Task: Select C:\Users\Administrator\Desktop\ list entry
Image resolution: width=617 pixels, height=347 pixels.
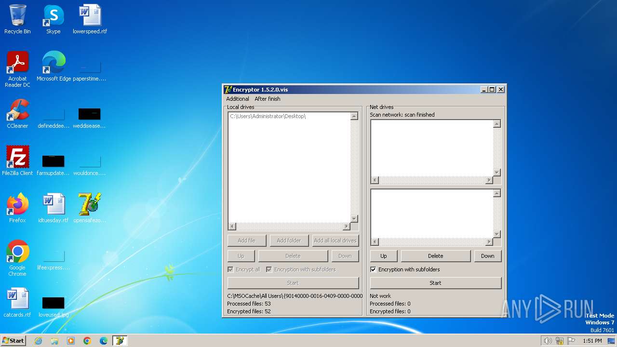Action: (x=268, y=116)
